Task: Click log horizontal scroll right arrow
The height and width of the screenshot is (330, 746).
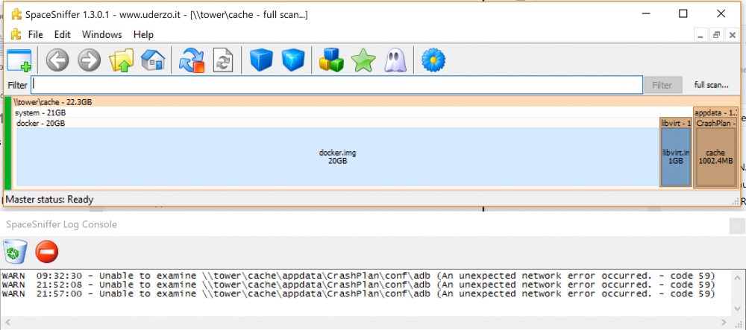Action: (x=725, y=323)
